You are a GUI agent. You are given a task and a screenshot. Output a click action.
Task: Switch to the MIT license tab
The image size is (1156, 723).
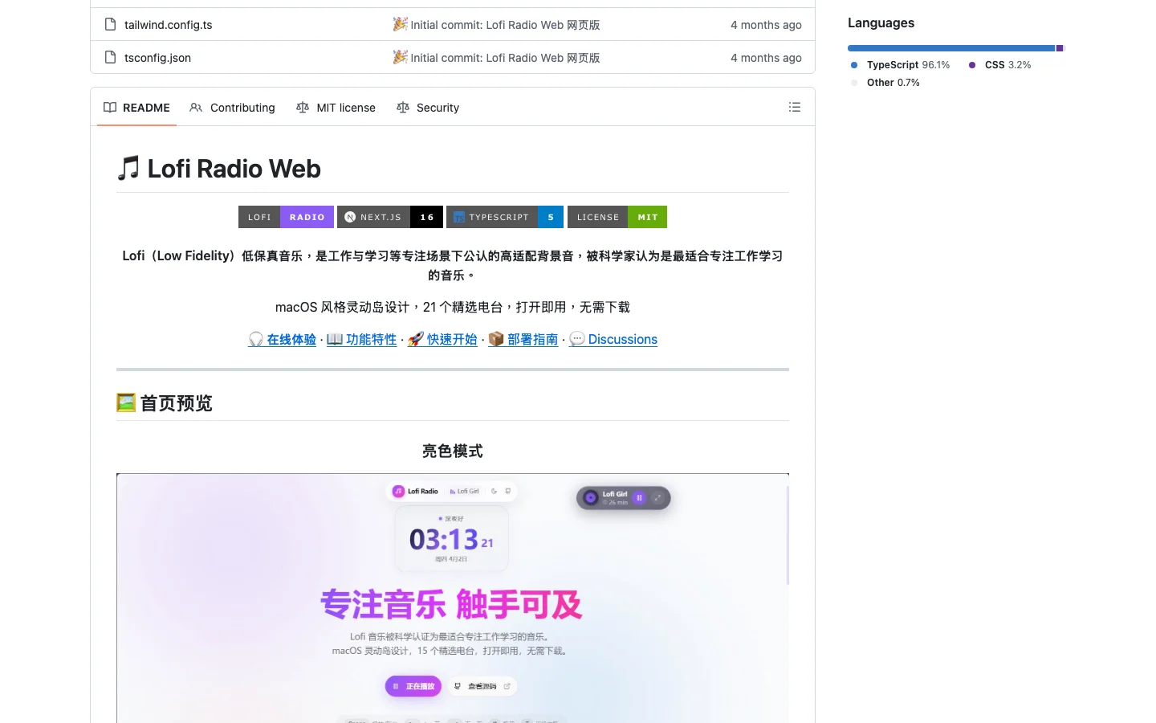[336, 108]
